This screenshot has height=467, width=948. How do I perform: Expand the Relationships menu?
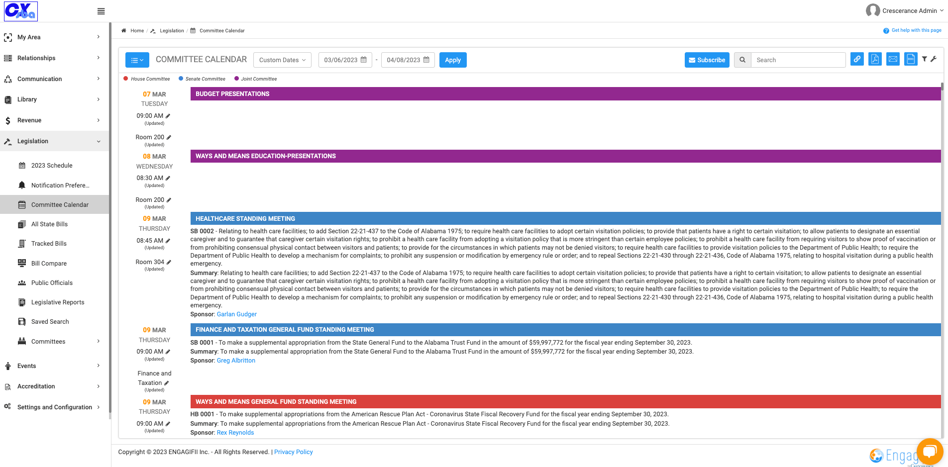coord(55,58)
